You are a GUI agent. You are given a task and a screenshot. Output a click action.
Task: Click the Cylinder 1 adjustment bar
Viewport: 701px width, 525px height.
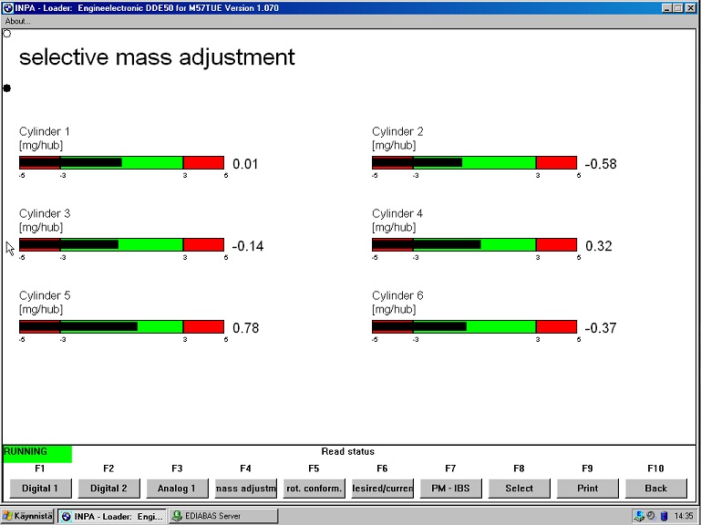pos(121,163)
